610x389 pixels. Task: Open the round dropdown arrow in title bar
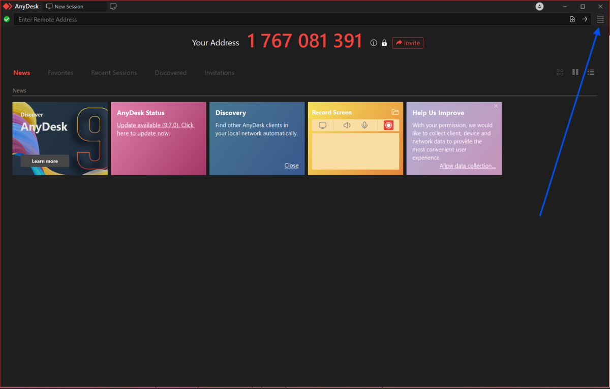[540, 7]
